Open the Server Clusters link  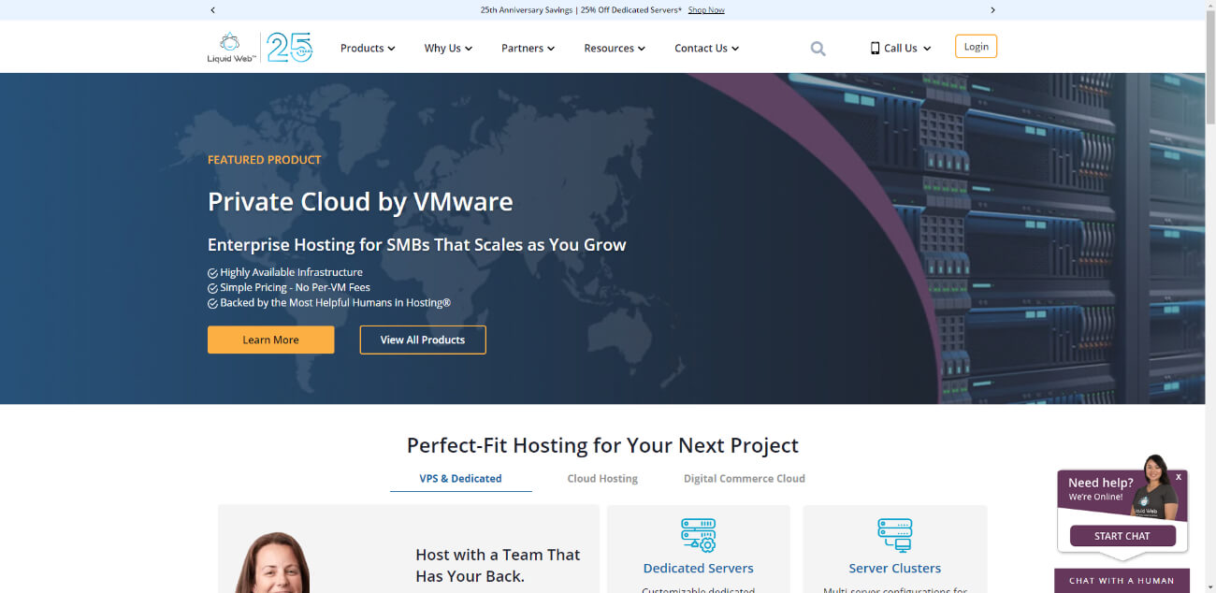pos(894,568)
